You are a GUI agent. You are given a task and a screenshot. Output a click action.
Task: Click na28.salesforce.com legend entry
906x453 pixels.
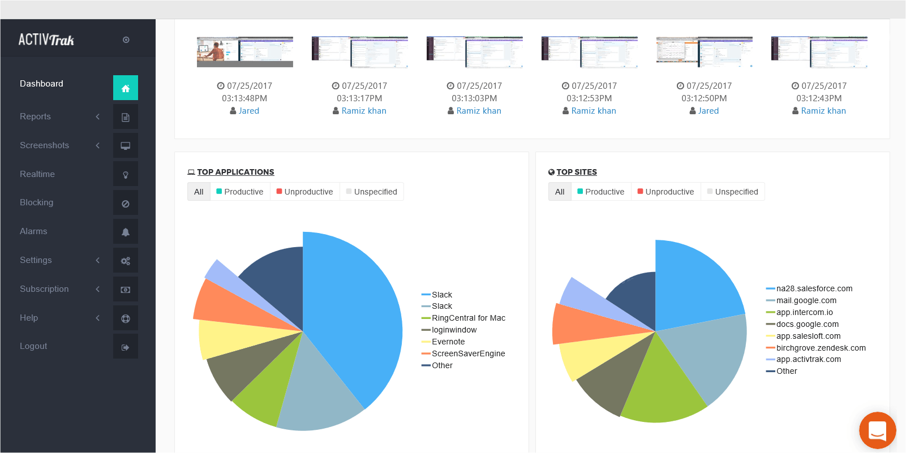[809, 288]
